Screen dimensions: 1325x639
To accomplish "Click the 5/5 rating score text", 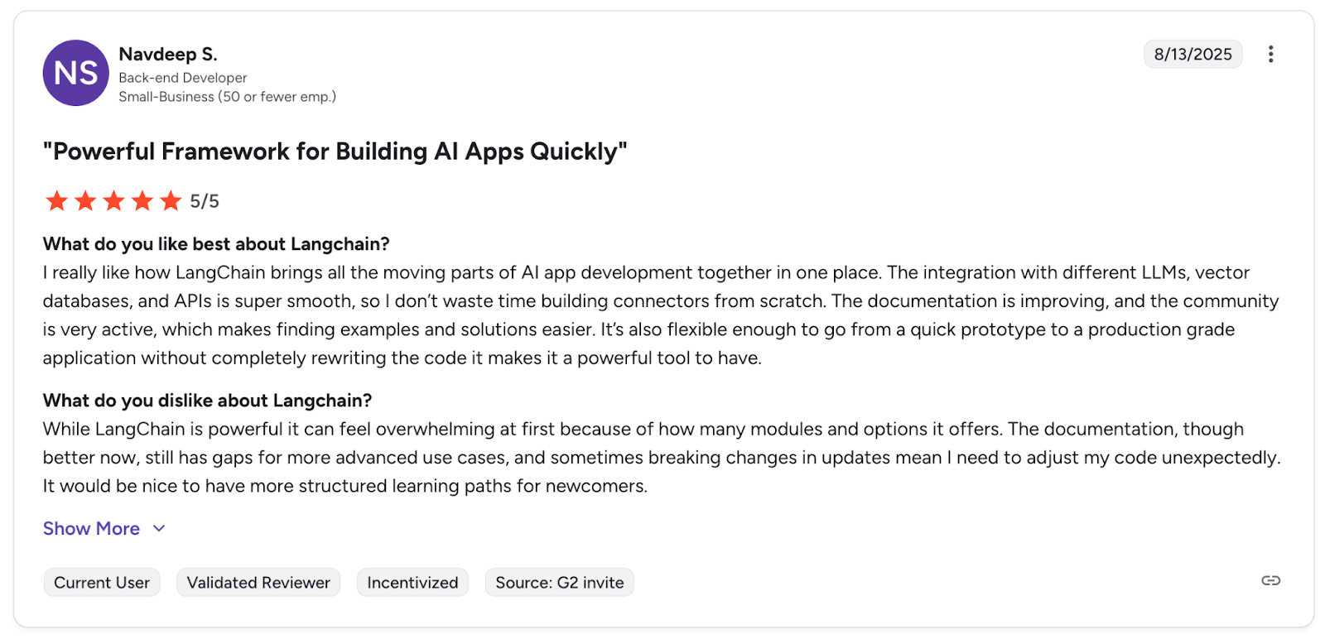I will pyautogui.click(x=205, y=201).
